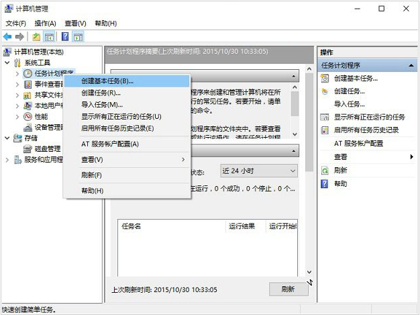
Task: Click 刷新 icon in Actions pane
Action: point(325,171)
